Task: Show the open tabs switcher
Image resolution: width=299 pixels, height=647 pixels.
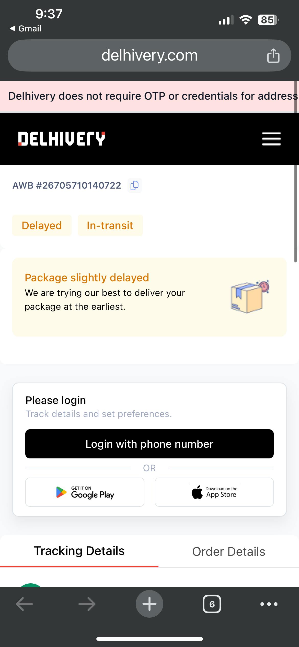Action: [212, 604]
